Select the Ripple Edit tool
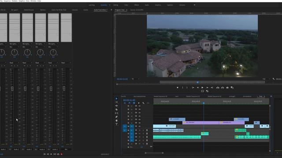 point(116,106)
